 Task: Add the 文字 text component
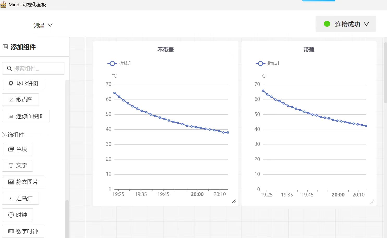click(18, 165)
